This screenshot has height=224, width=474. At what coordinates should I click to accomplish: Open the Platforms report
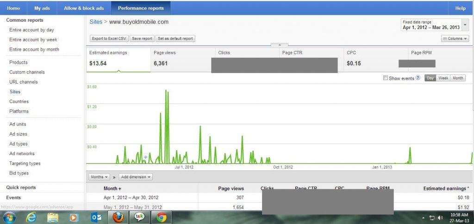(x=19, y=111)
